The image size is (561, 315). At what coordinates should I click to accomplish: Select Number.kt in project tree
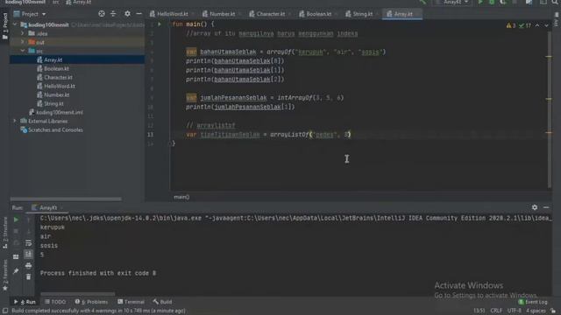[x=56, y=94]
